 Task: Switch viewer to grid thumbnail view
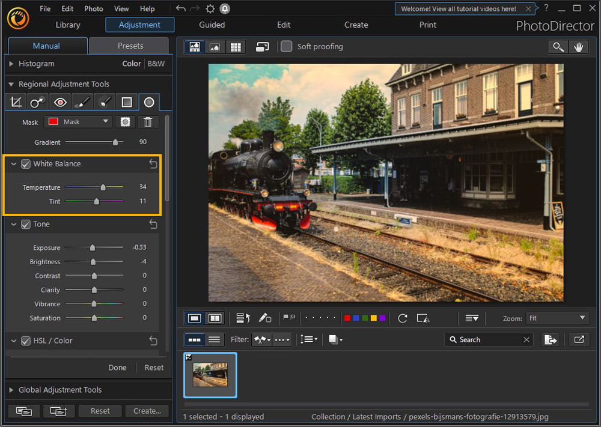click(x=235, y=46)
